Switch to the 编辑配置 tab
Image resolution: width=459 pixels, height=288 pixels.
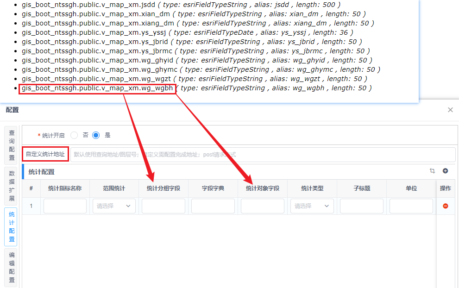click(12, 267)
